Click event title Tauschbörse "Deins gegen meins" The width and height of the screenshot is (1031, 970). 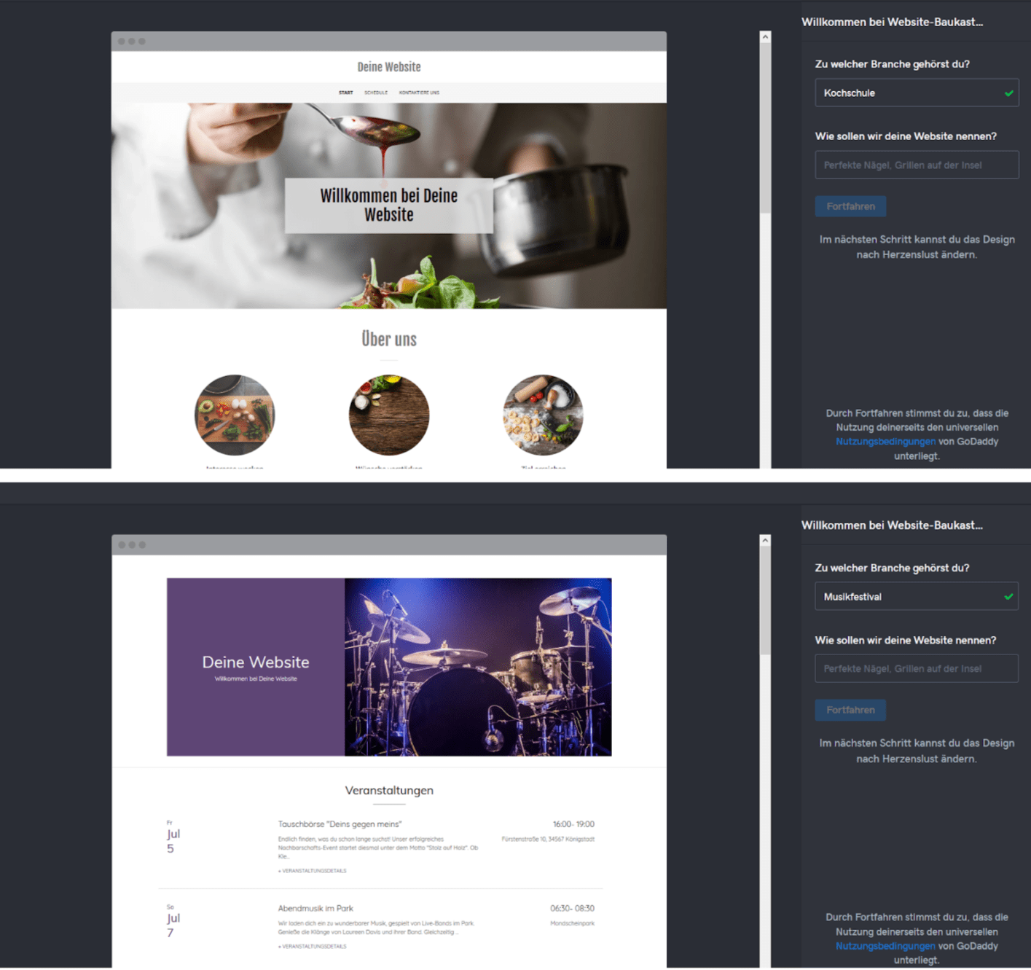(340, 824)
